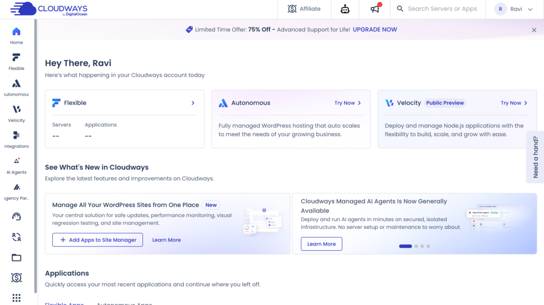This screenshot has width=544, height=305.
Task: Click the Hey There, Ravi heading
Action: (78, 63)
